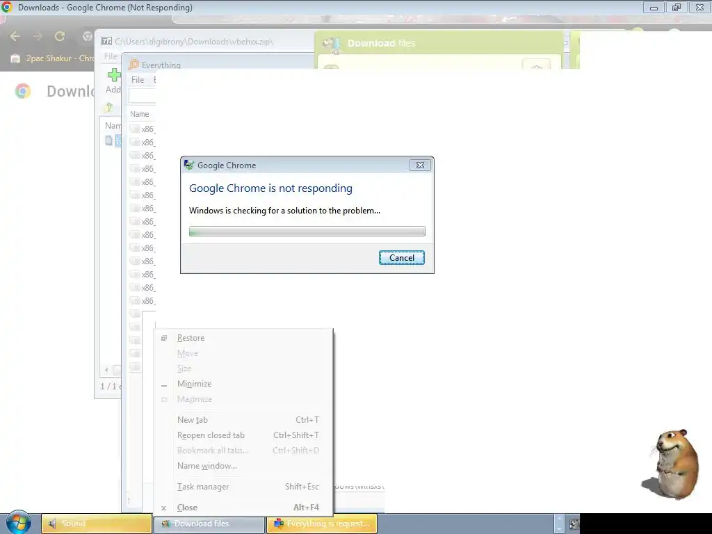Sort by the Name column in Everything
The image size is (712, 534).
point(139,114)
